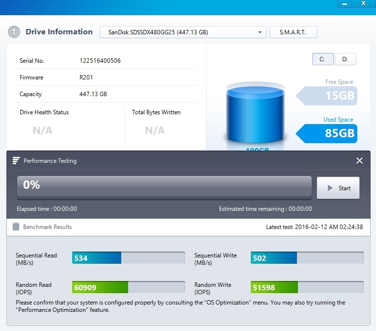Click the Random Read 60909 result bar
The height and width of the screenshot is (331, 376).
pyautogui.click(x=128, y=287)
